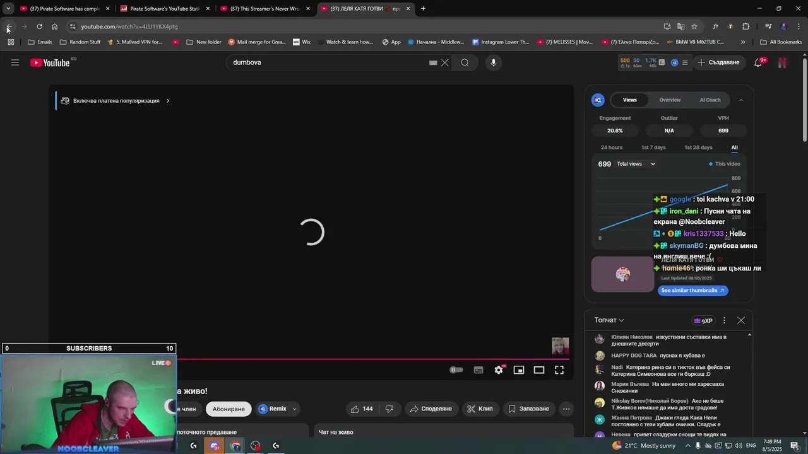Viewport: 808px width, 454px height.
Task: Expand Включва платена популяризация notice
Action: pyautogui.click(x=115, y=101)
